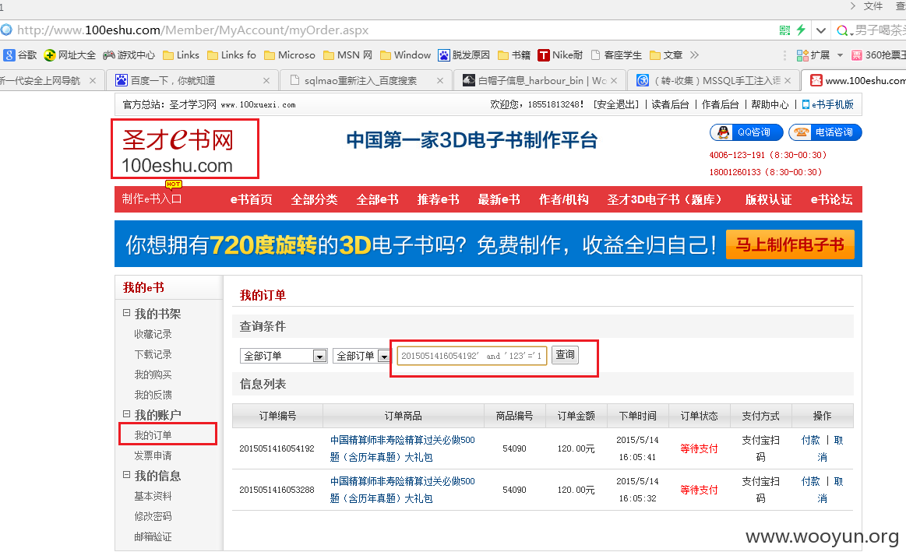Viewport: 906px width, 559px height.
Task: Click the order number search input field
Action: 472,356
